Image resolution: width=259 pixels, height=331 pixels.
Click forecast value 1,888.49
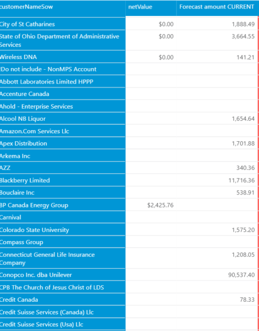(243, 24)
